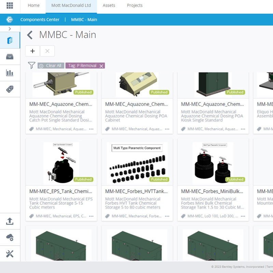Open the cloud settings icon
The height and width of the screenshot is (273, 273).
tap(10, 238)
